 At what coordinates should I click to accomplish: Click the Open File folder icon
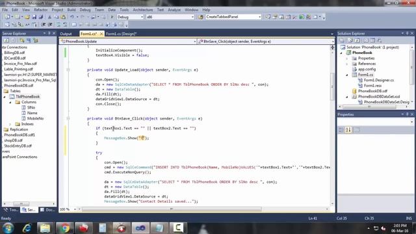click(27, 17)
